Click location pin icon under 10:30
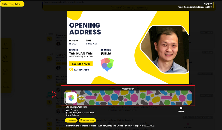This screenshot has height=130, width=222. 49,59
